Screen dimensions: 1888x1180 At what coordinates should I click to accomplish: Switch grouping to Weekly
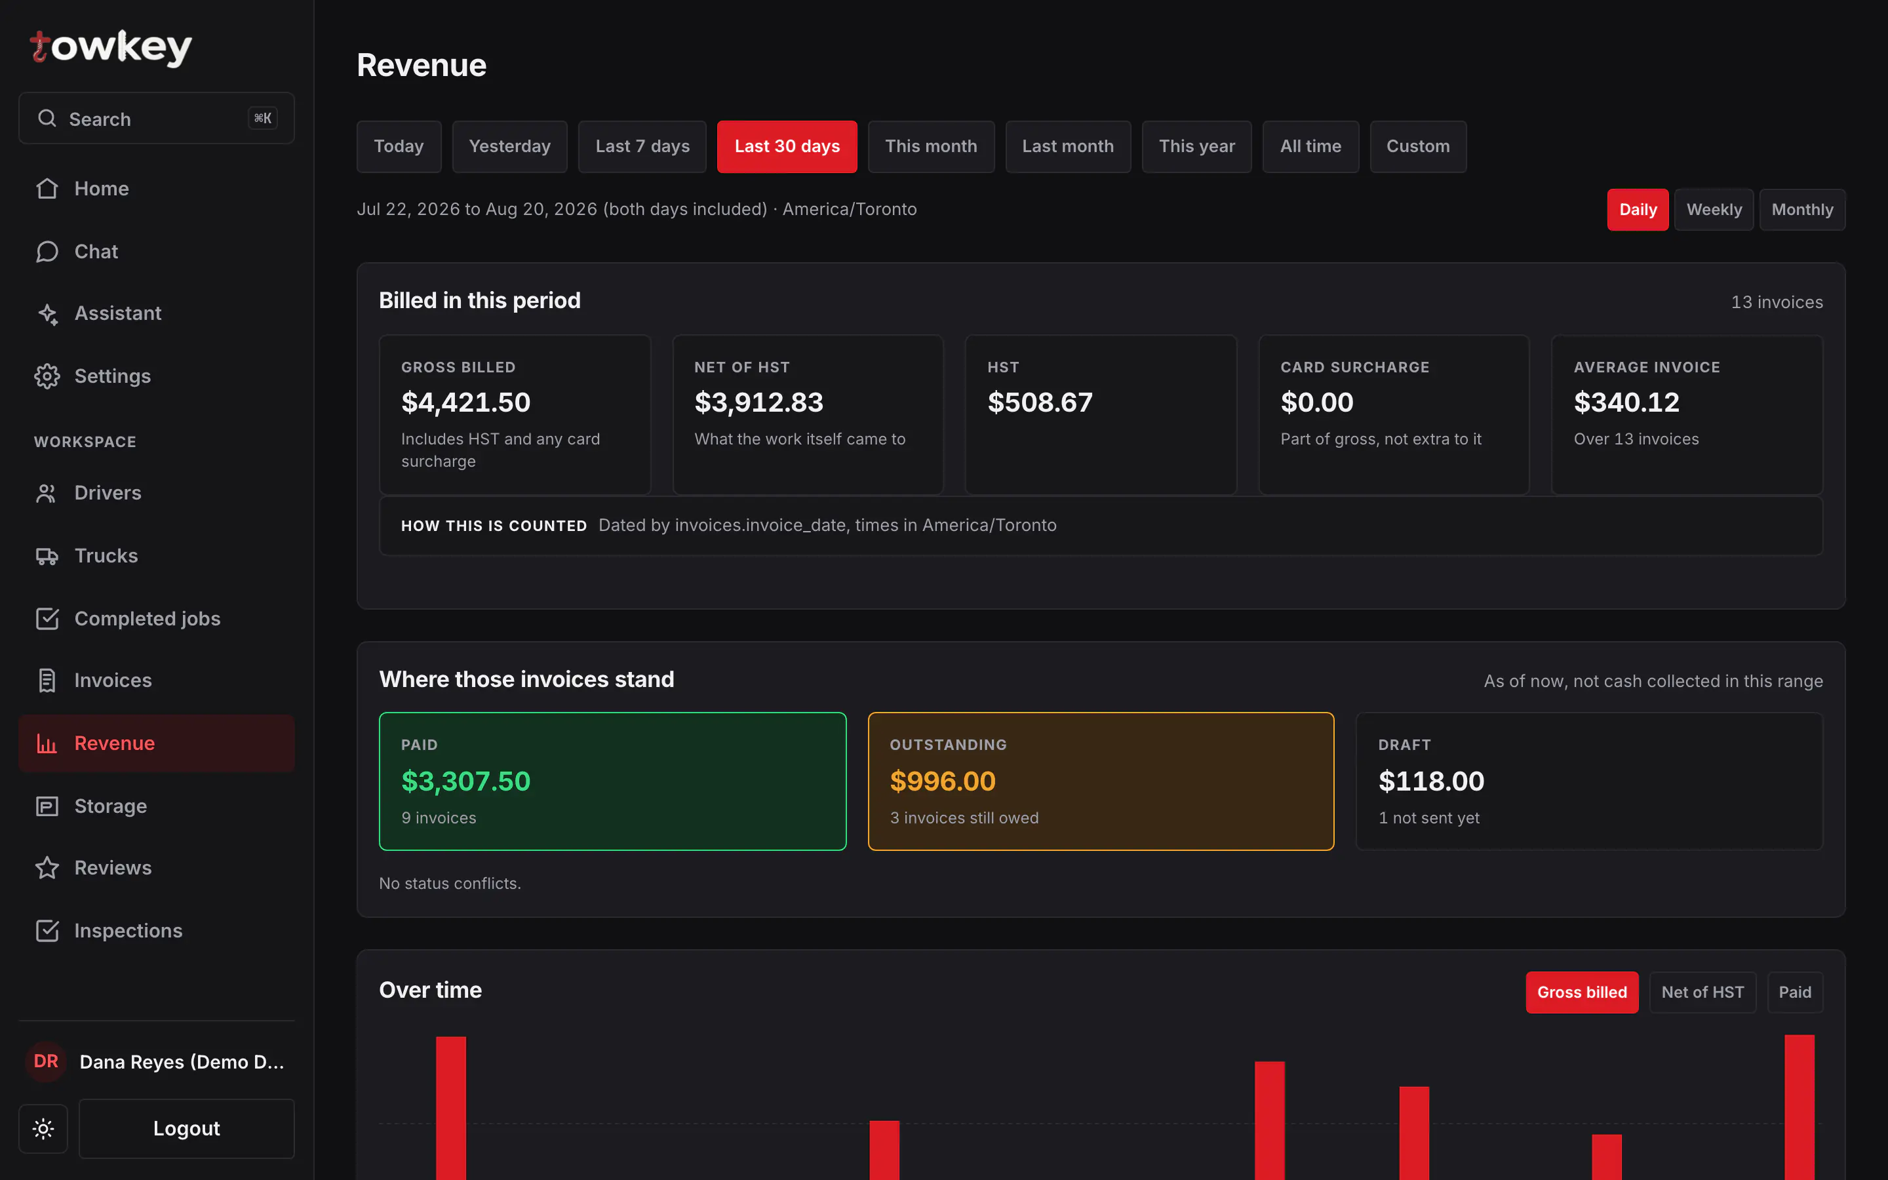[1713, 210]
